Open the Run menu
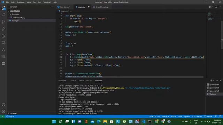 39,2
